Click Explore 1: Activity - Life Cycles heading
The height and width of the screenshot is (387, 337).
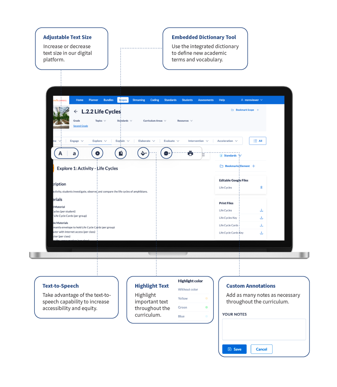coord(87,168)
